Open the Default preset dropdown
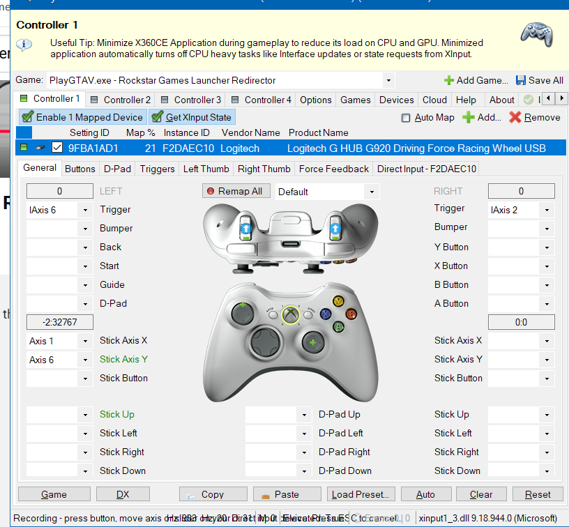 pos(372,192)
